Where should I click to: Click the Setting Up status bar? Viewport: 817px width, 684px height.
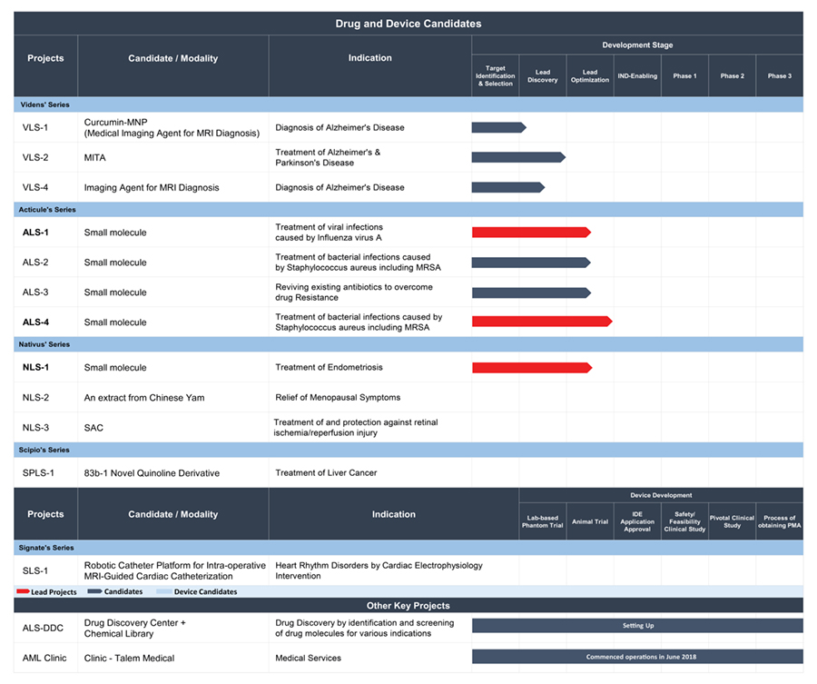tap(637, 626)
